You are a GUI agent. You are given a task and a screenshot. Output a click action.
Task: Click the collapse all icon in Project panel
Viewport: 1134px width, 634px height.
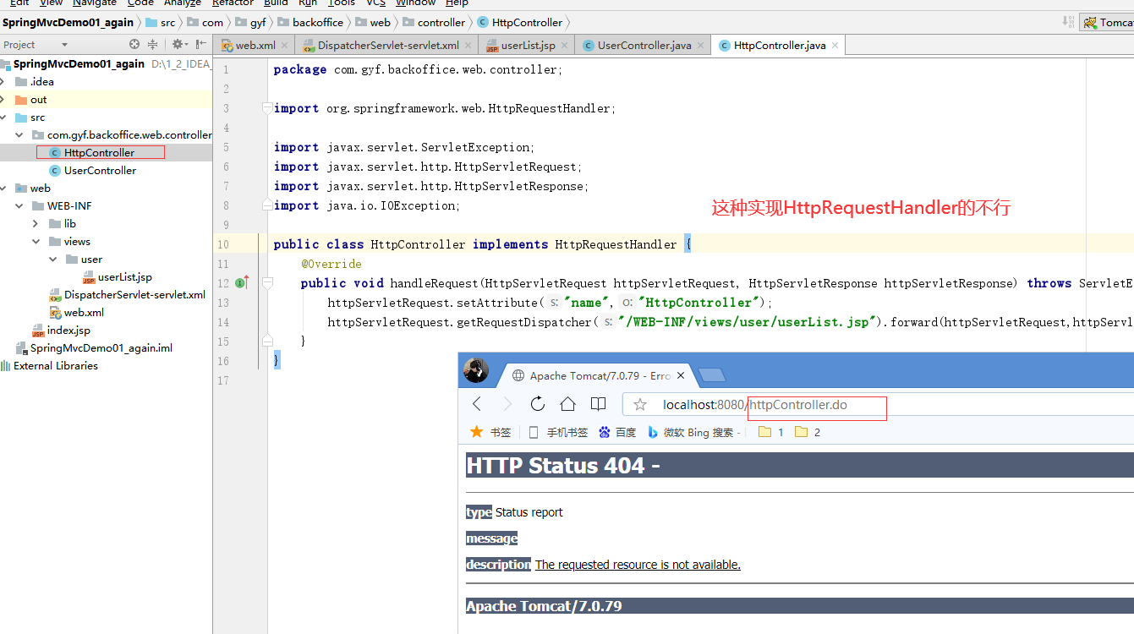tap(153, 44)
